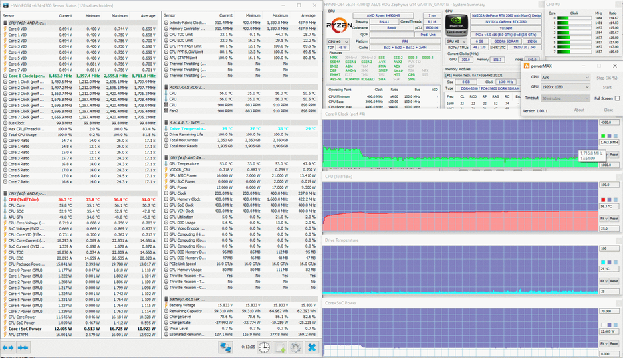Select the Drive Temperature cyan sensor row
623x358 pixels.
point(241,129)
